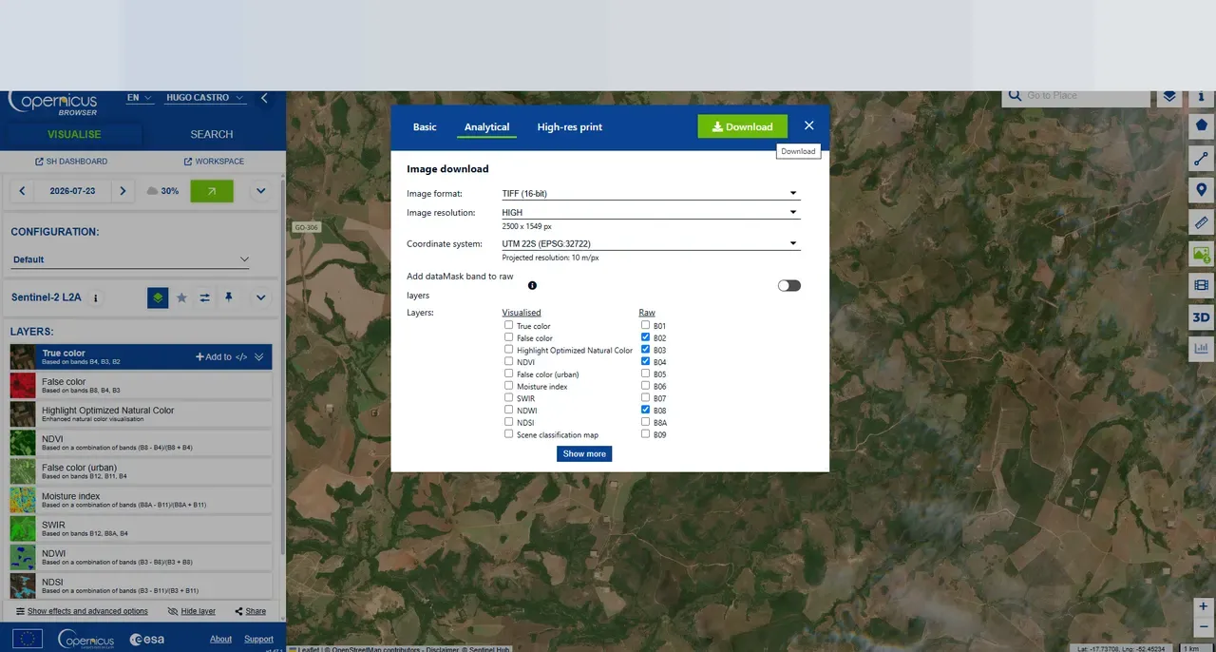Click the 2026-07-23 date field
Viewport: 1216px width, 652px height.
tap(73, 191)
